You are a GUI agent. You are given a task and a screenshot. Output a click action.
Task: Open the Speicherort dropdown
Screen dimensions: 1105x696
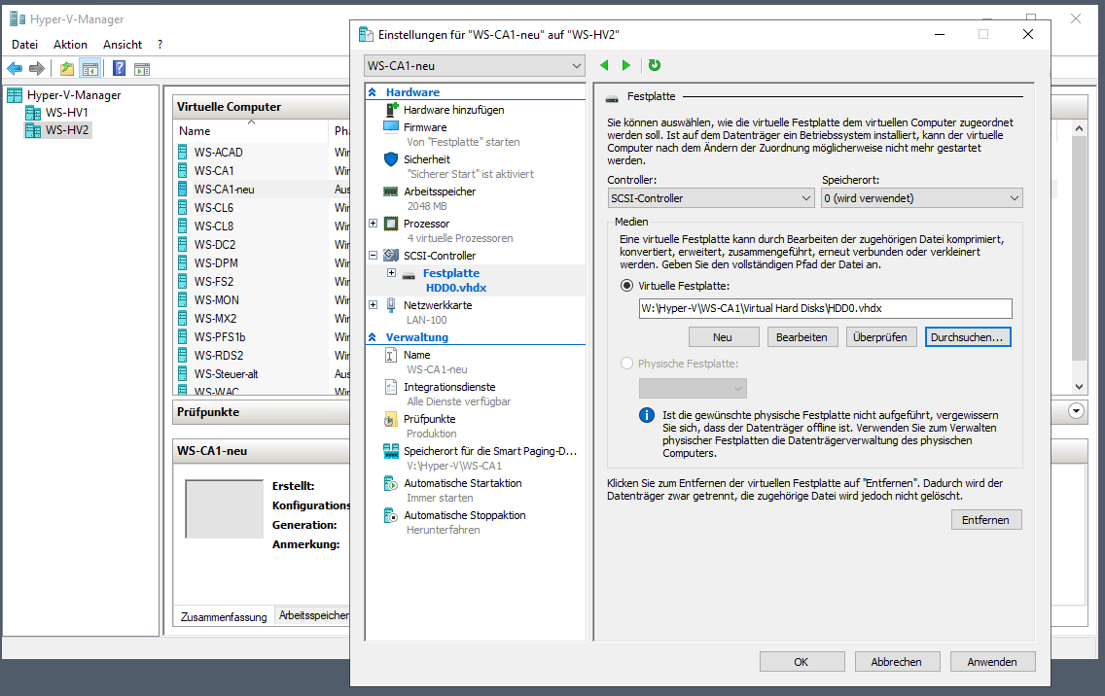tap(922, 198)
